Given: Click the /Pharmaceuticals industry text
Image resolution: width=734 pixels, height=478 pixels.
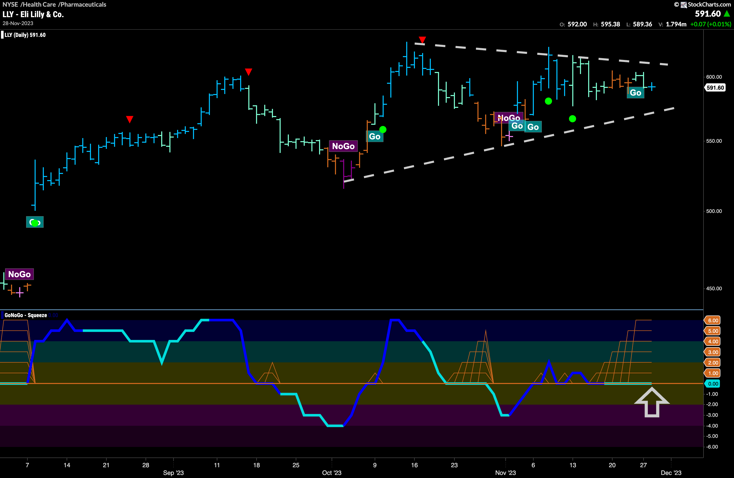Looking at the screenshot, I should (82, 4).
